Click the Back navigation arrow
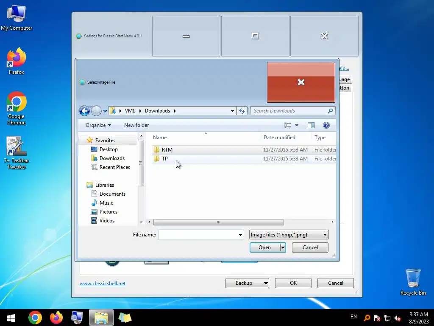This screenshot has width=434, height=326. [84, 111]
